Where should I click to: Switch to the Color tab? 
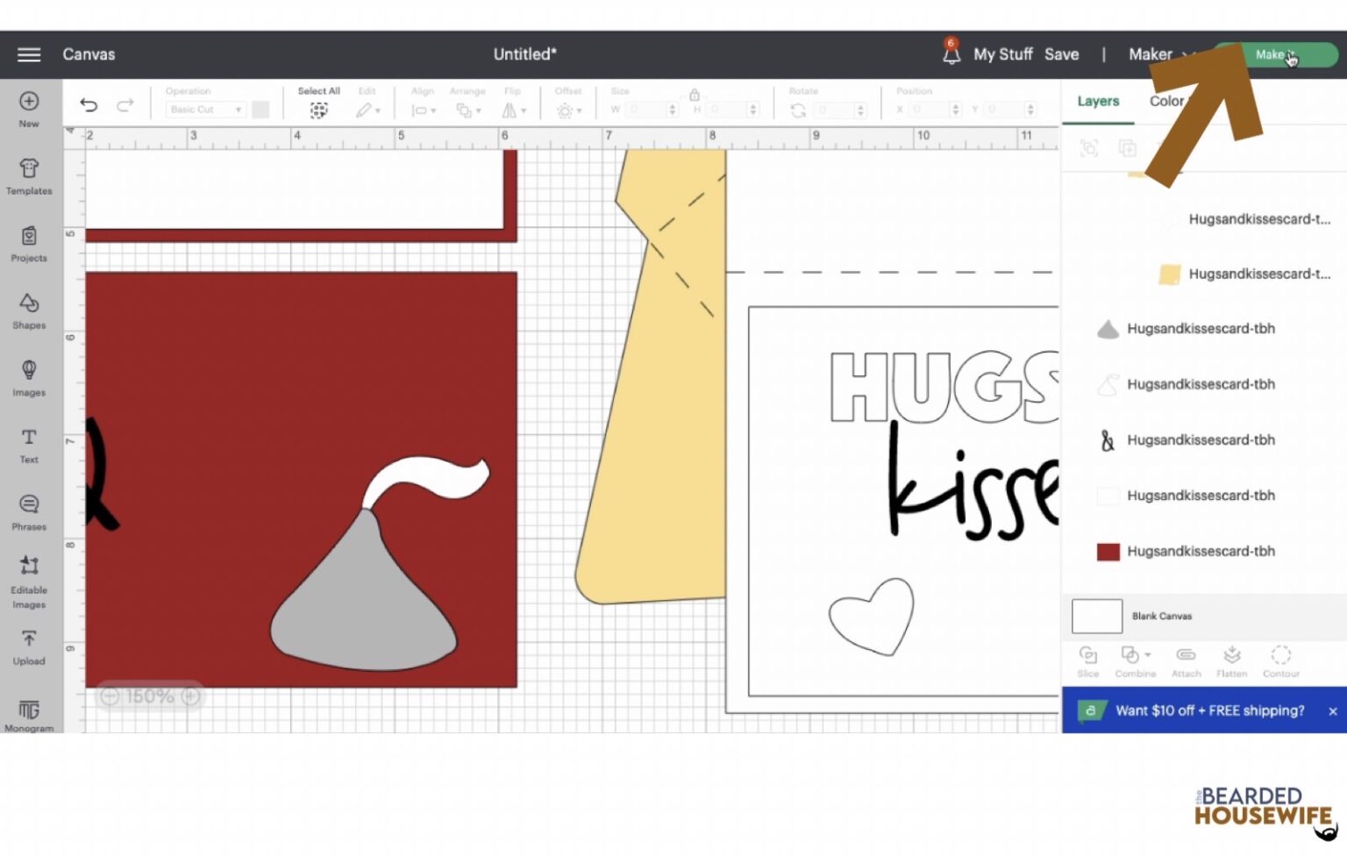1165,101
